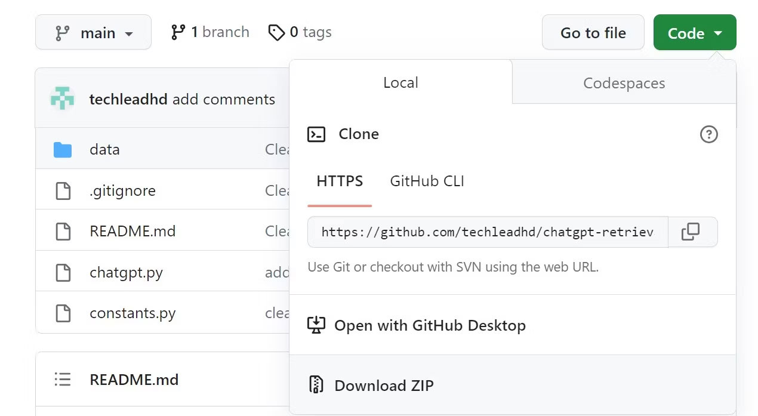758x416 pixels.
Task: Switch to the Codespaces tab
Action: (x=624, y=83)
